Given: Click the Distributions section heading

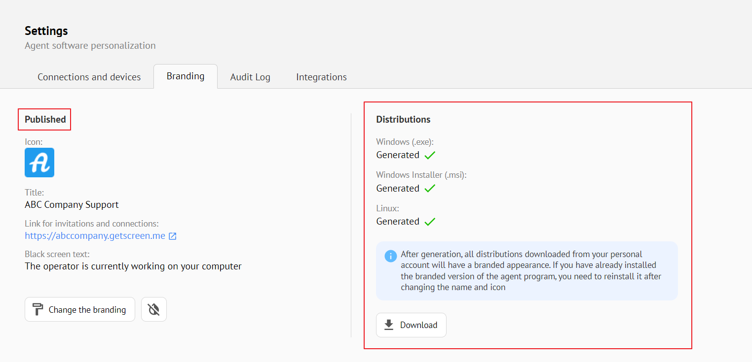Looking at the screenshot, I should click(x=403, y=119).
